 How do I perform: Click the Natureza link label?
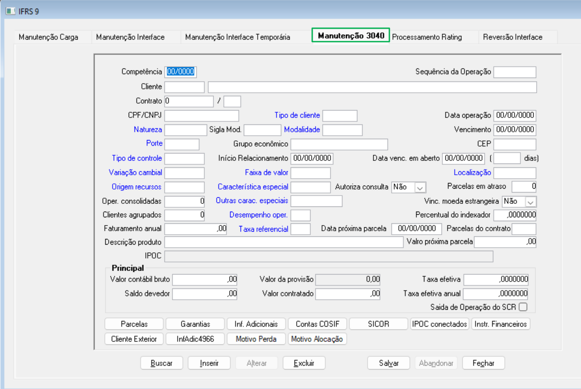coord(148,130)
